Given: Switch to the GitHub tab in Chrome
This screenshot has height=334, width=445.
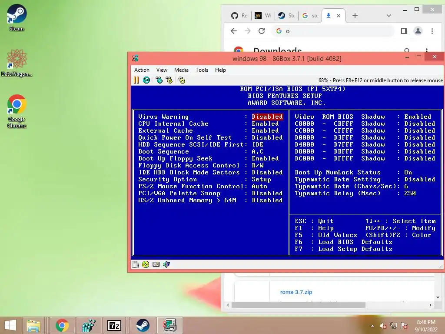Looking at the screenshot, I should coord(239,16).
